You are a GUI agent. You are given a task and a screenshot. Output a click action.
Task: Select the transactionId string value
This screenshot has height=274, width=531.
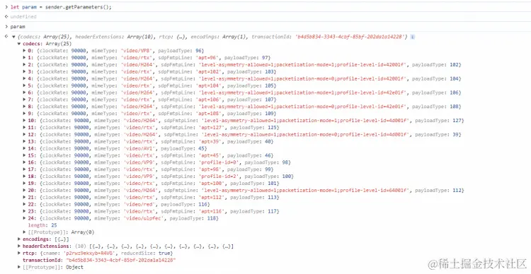(121, 260)
